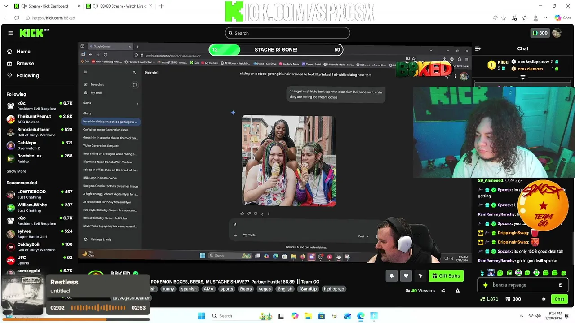Select the vegas stream tag
The width and height of the screenshot is (575, 323).
(x=265, y=289)
